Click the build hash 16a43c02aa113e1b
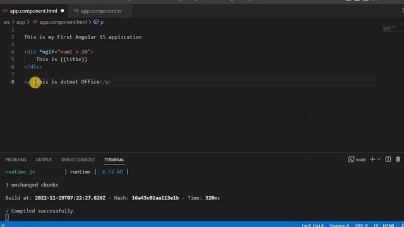 tap(155, 198)
